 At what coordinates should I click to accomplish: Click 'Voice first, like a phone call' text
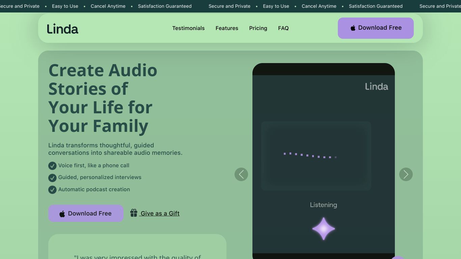click(94, 166)
